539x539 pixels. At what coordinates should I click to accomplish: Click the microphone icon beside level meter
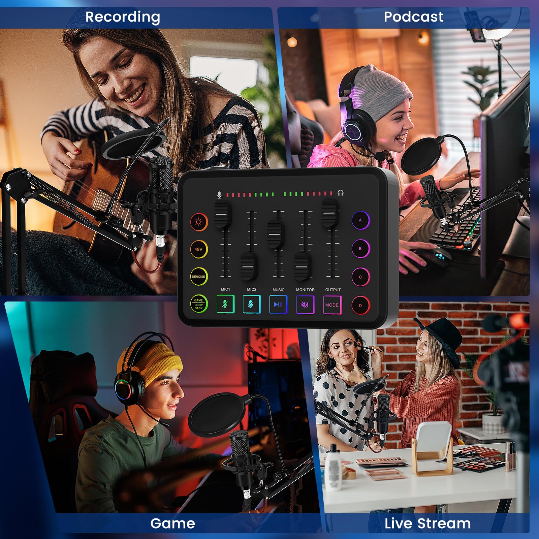tap(220, 195)
